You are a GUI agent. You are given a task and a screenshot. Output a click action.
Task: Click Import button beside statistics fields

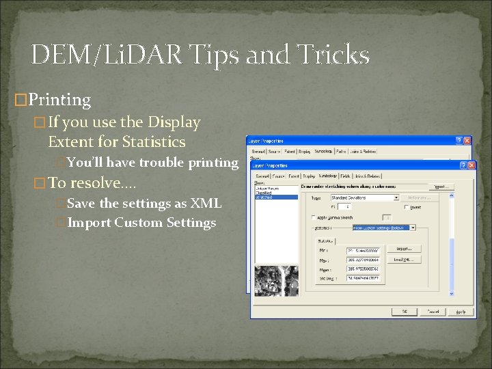pos(404,249)
